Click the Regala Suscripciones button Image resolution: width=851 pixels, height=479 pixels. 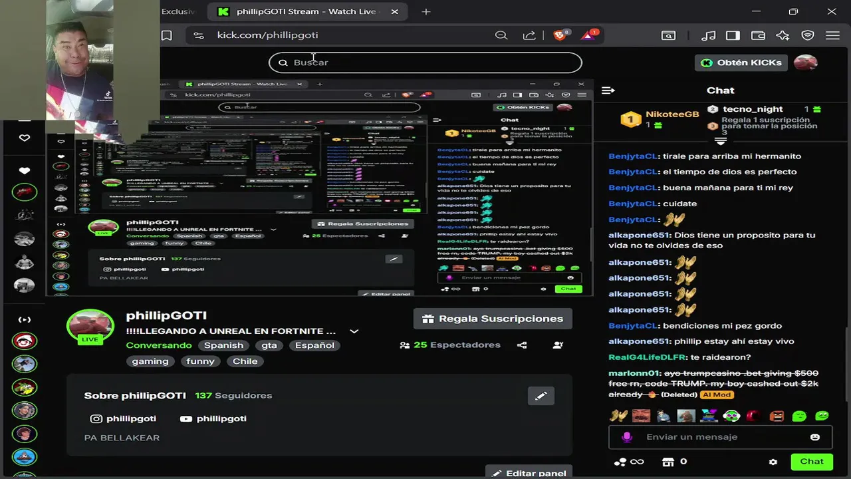493,319
